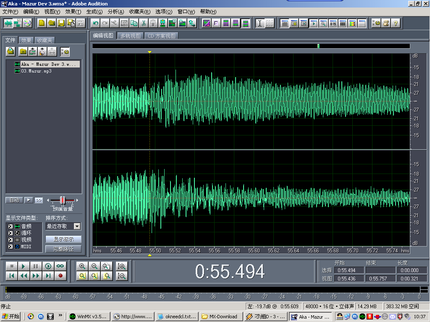Open a file via yellow folder icon

[x=51, y=23]
